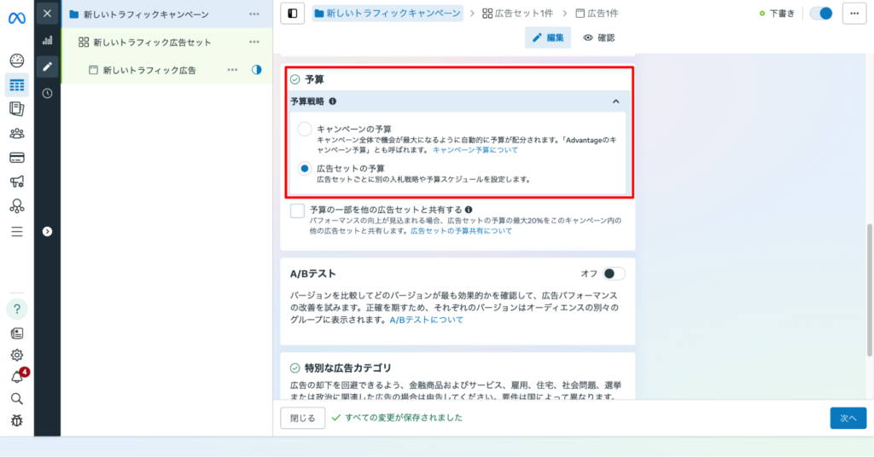The image size is (874, 457).
Task: Select the 広告セットの予算 radio button
Action: 305,169
